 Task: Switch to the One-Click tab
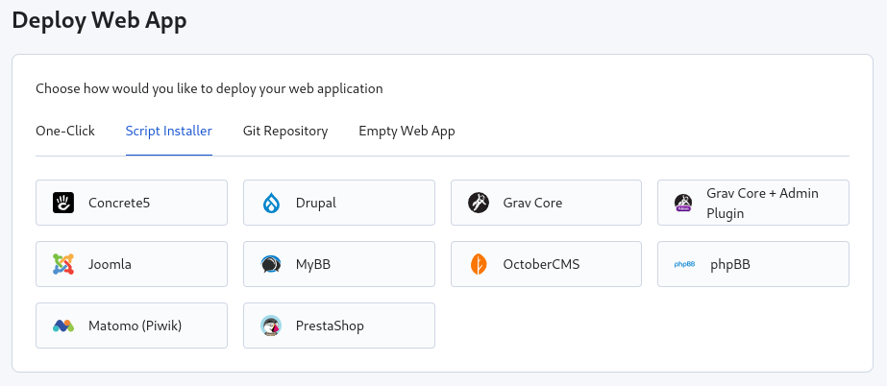tap(65, 131)
